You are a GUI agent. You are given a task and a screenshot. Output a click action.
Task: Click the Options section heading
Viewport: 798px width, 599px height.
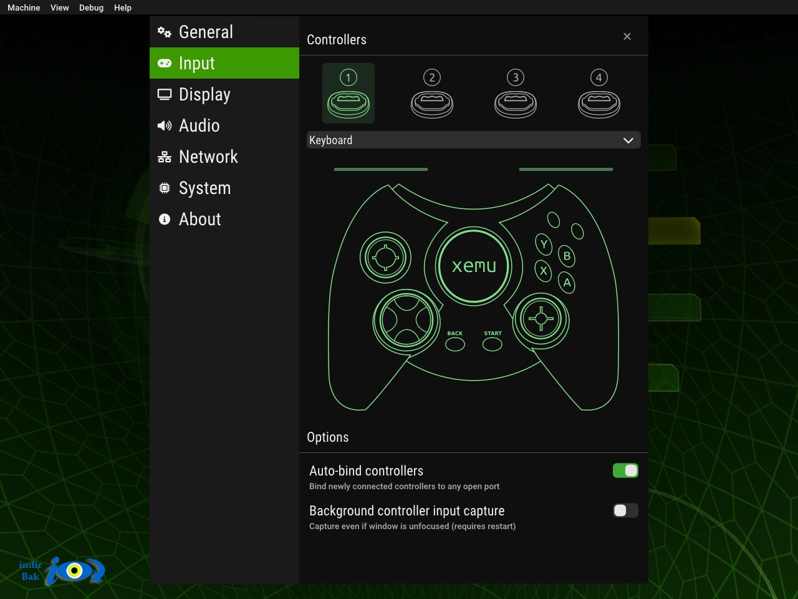tap(328, 437)
